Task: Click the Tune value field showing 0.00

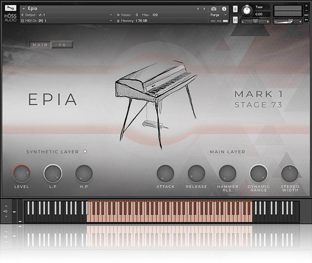Action: 259,14
